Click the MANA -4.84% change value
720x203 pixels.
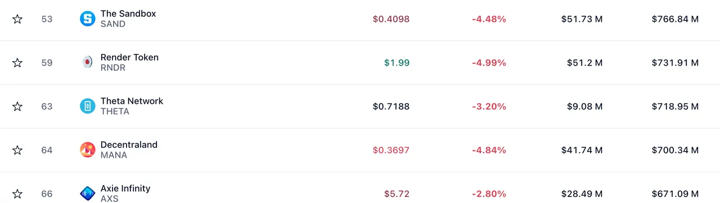(x=489, y=150)
